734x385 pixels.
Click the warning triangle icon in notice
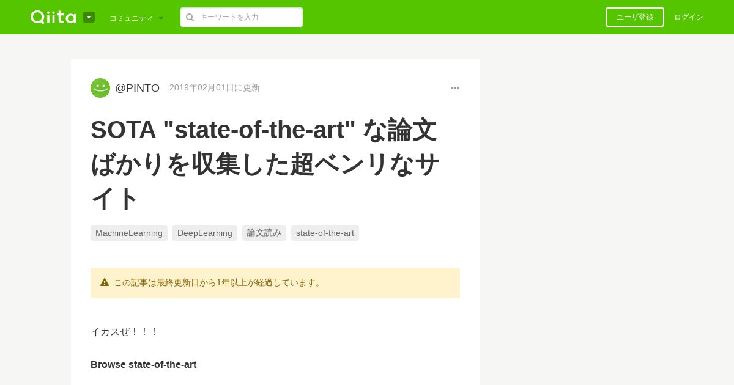point(105,282)
